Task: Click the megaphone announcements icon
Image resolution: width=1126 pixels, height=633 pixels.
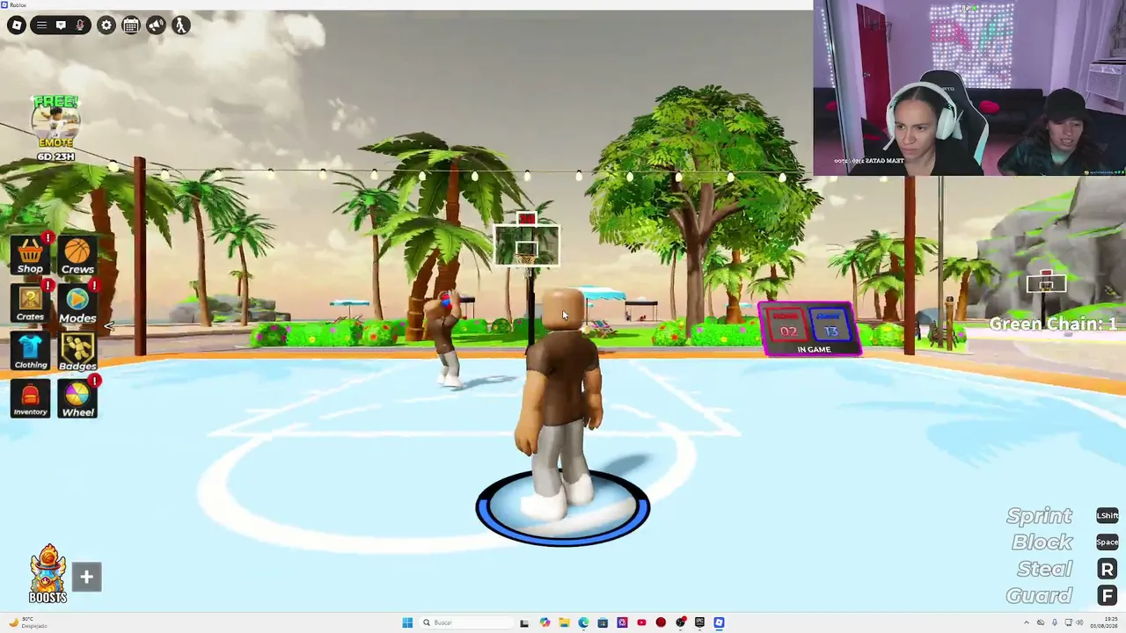Action: tap(156, 25)
